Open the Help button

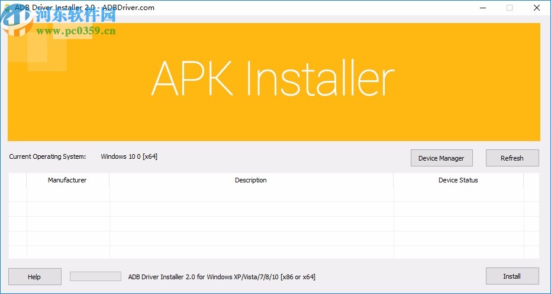(x=34, y=276)
